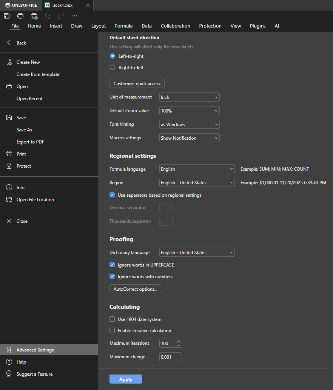Click the Protect lock icon in sidebar
The image size is (333, 390).
(x=9, y=166)
